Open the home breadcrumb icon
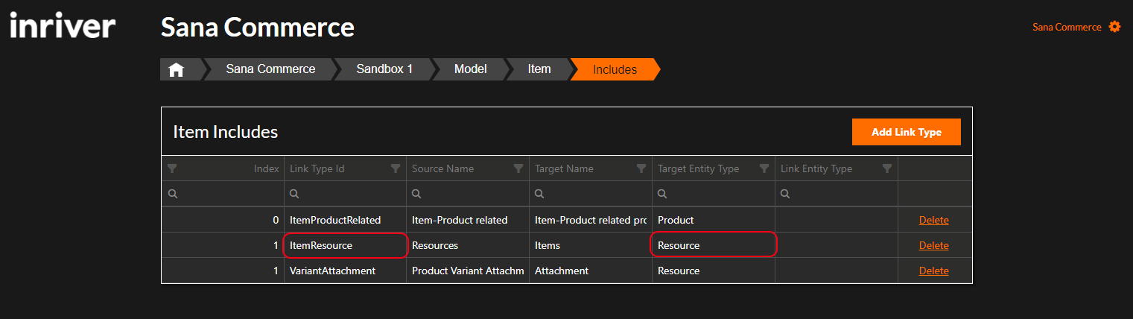 click(177, 69)
